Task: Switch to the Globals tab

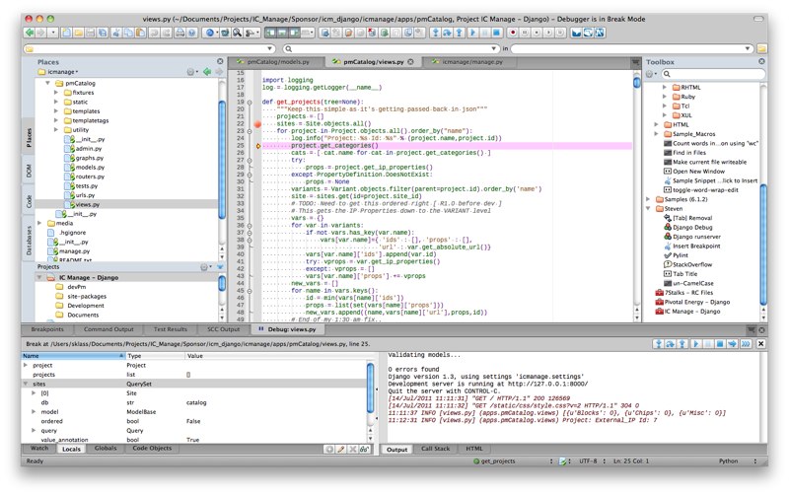Action: point(105,449)
